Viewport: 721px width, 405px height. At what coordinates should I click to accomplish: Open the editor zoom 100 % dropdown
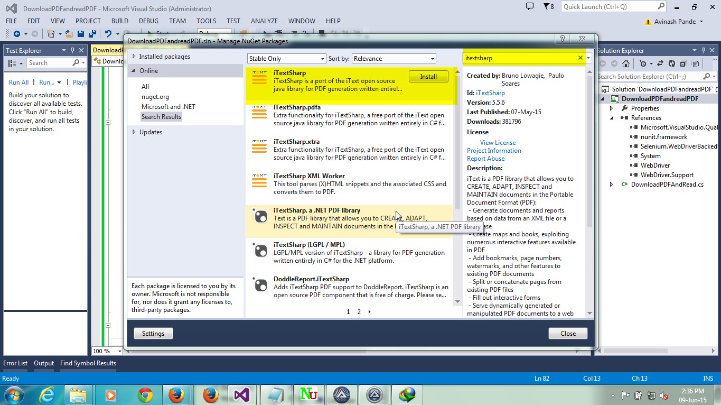click(120, 351)
